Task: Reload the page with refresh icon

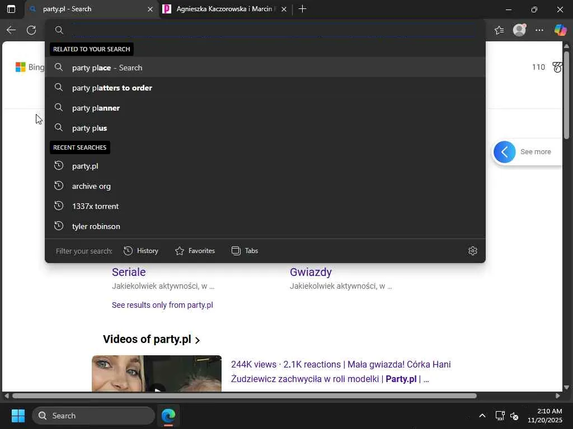Action: point(31,30)
